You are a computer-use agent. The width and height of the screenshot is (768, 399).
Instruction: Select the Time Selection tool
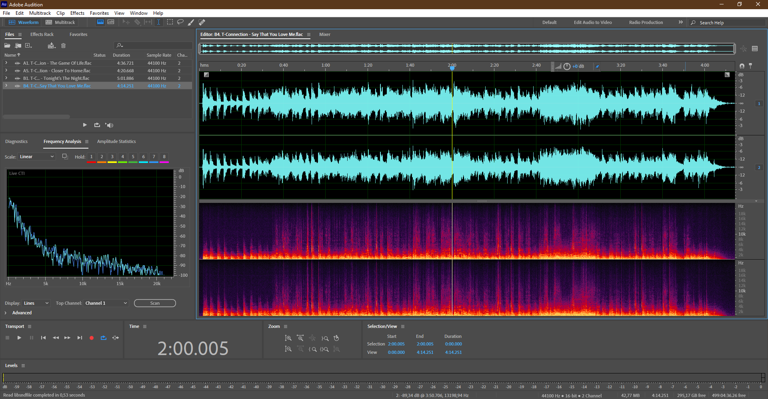coord(158,22)
